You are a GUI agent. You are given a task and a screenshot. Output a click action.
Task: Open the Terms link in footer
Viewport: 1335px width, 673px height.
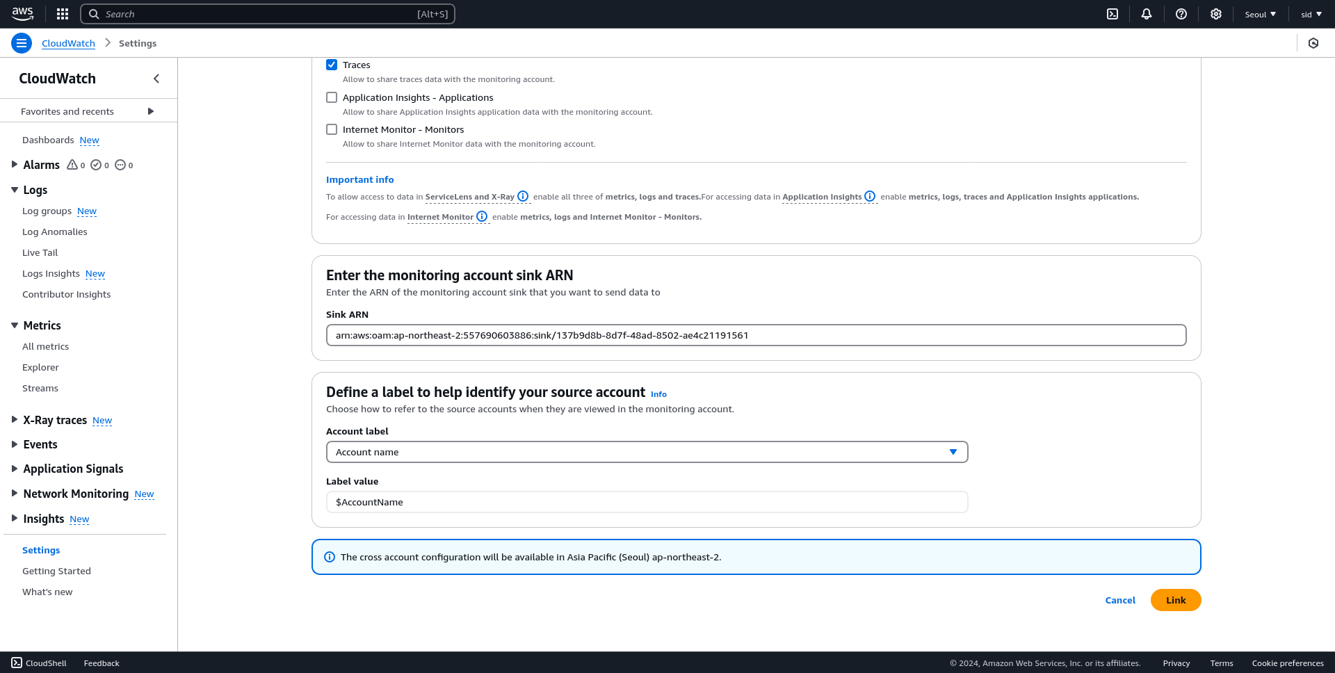(1222, 663)
